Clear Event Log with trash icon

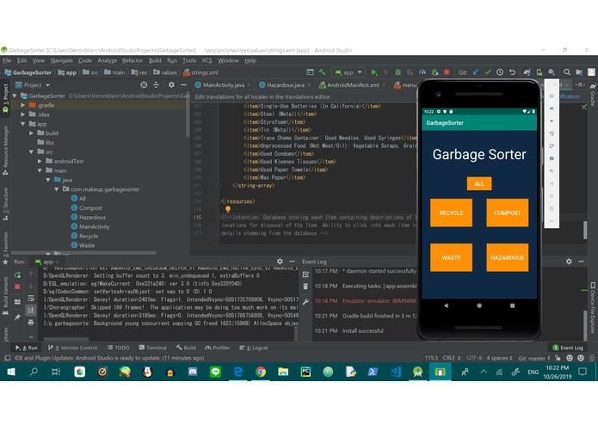point(305,286)
